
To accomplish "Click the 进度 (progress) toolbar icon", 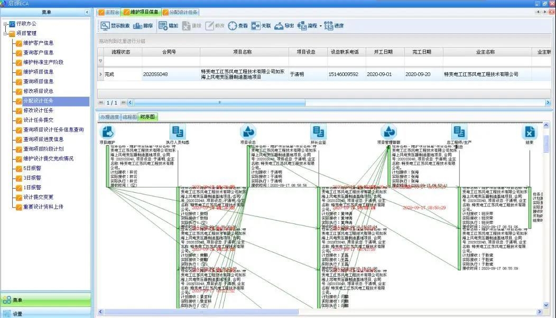I will (329, 25).
